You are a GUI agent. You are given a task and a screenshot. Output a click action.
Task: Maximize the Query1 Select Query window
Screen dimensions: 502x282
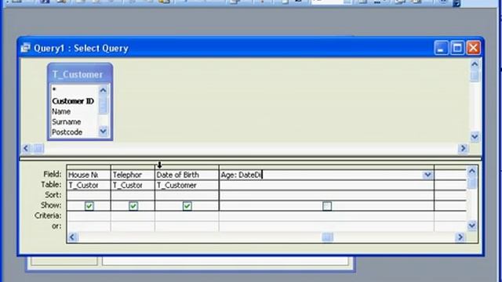click(x=457, y=48)
